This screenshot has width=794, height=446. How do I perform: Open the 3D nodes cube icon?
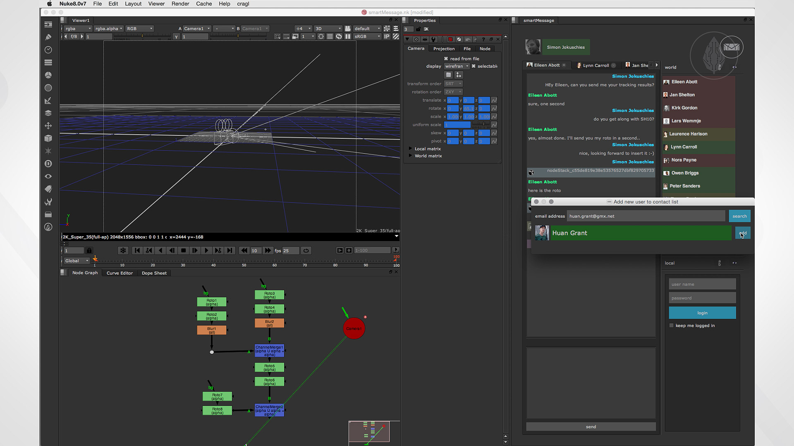[48, 138]
